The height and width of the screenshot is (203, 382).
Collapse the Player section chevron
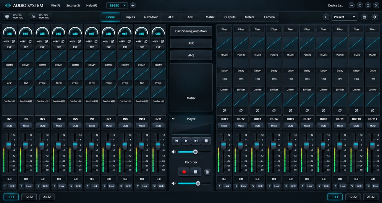[x=173, y=119]
